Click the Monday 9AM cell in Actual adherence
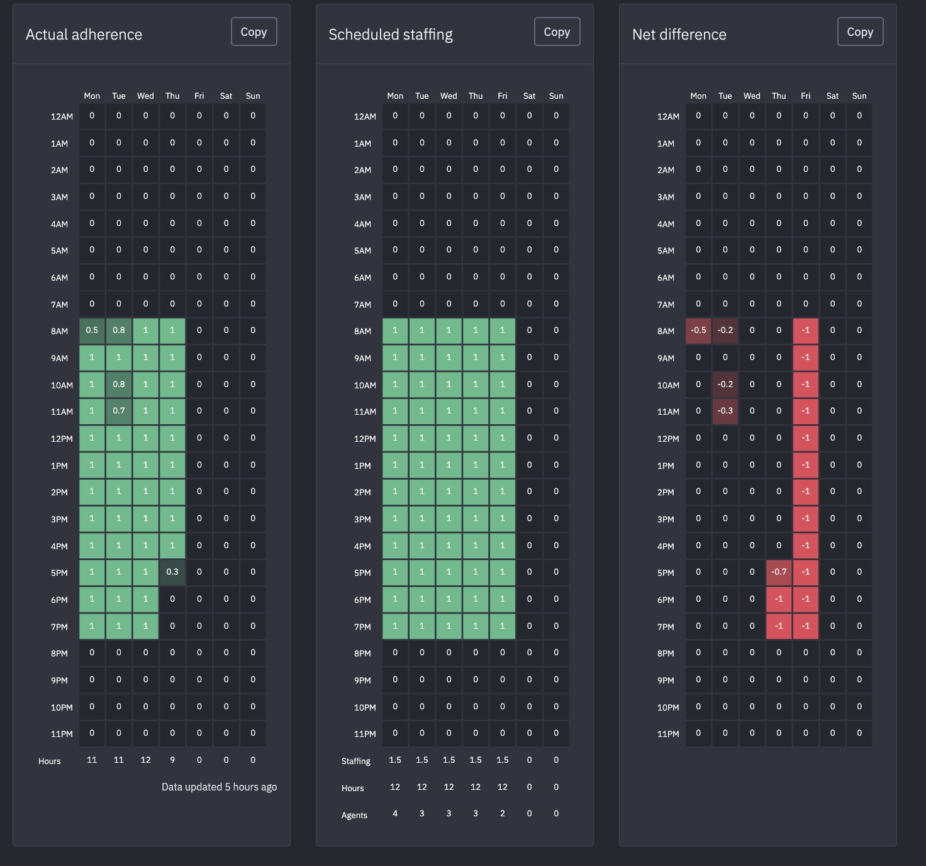 (92, 357)
